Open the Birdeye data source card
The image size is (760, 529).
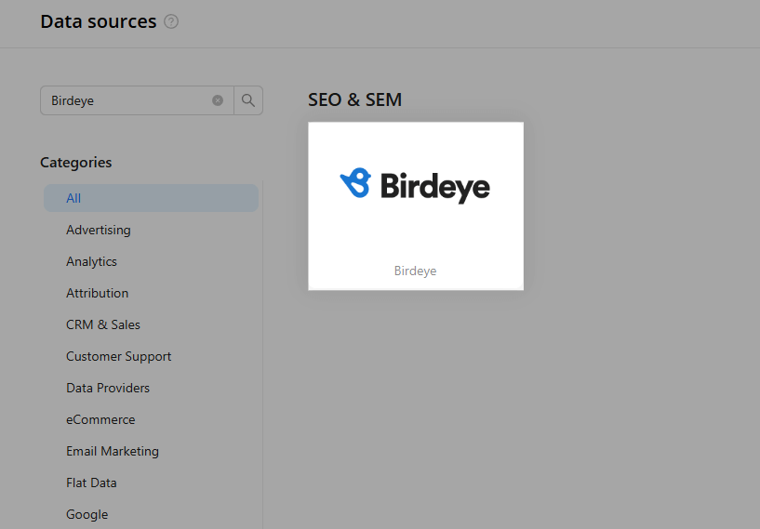pos(416,205)
